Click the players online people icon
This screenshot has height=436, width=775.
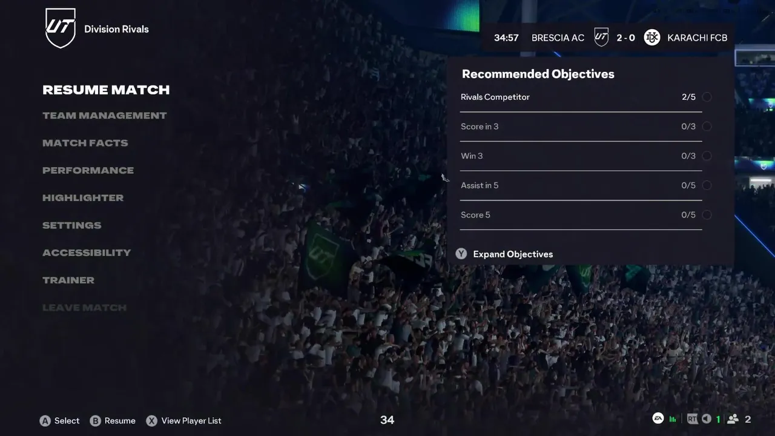733,419
